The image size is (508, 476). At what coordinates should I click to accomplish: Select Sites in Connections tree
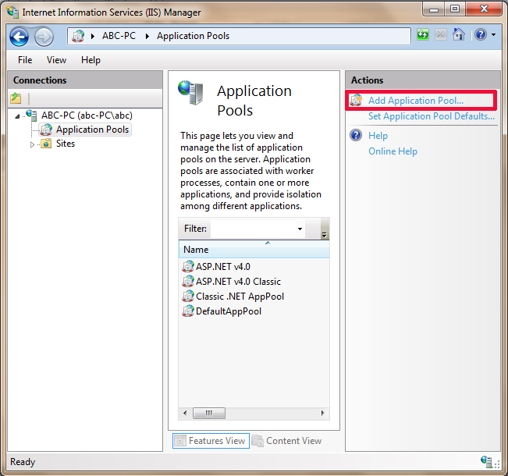point(66,144)
